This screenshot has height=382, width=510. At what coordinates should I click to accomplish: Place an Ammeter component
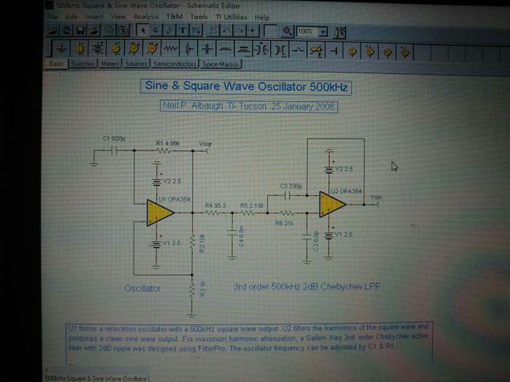pyautogui.click(x=151, y=49)
